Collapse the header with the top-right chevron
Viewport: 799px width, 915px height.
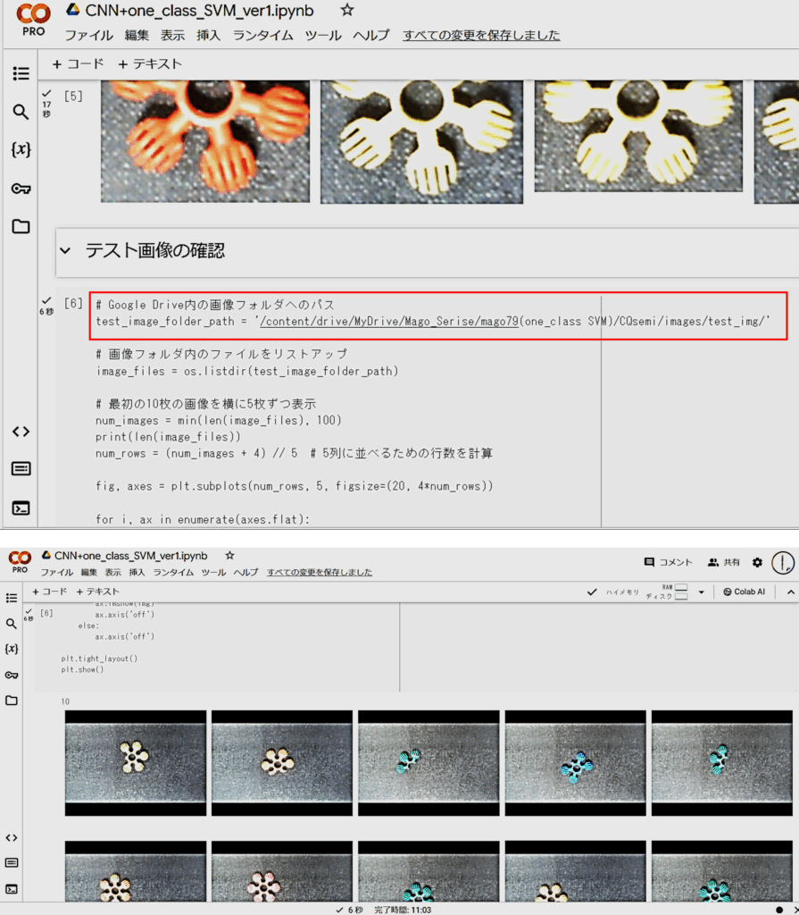[790, 592]
